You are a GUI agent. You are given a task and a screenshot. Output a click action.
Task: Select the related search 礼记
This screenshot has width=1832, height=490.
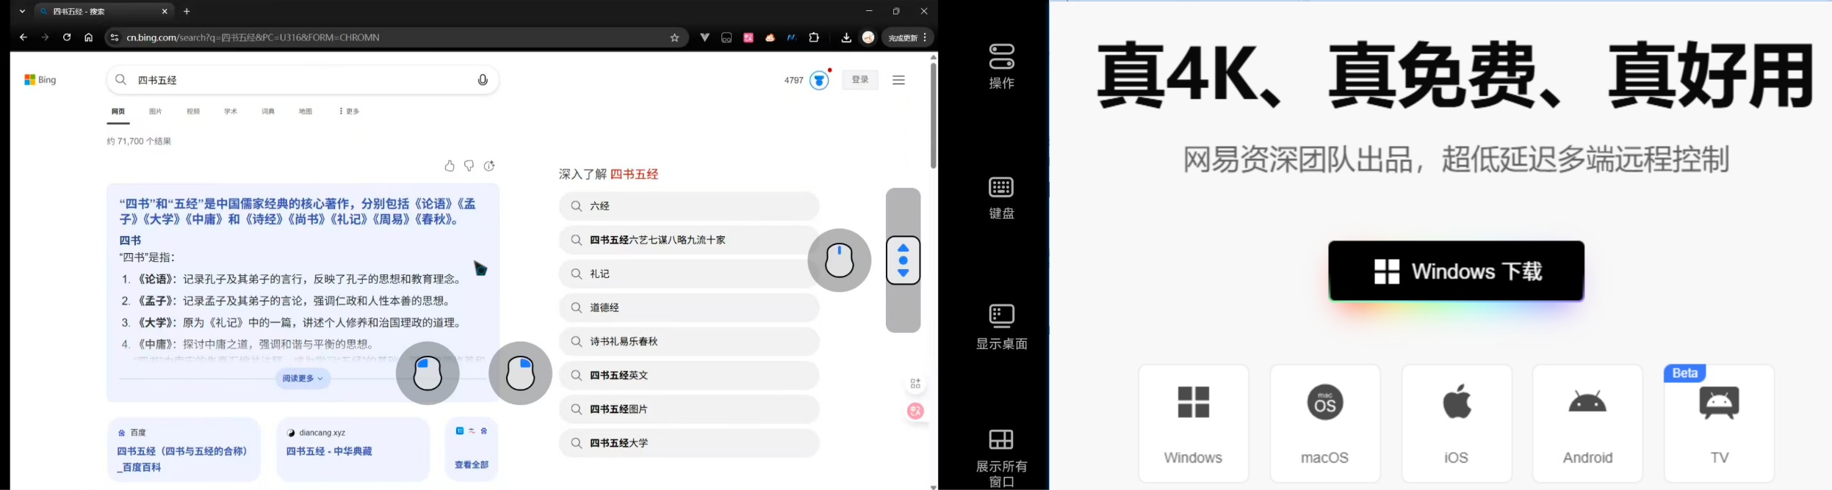689,274
